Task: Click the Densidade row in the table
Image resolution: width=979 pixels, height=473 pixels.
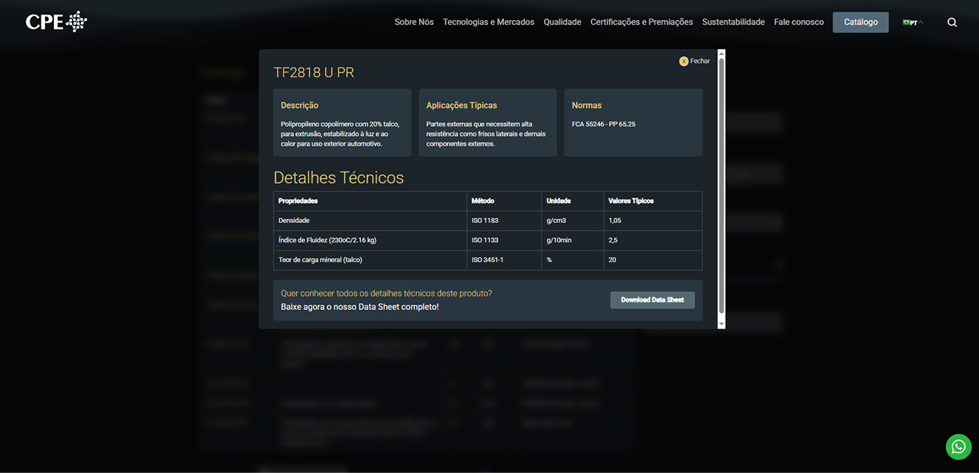Action: click(x=487, y=220)
